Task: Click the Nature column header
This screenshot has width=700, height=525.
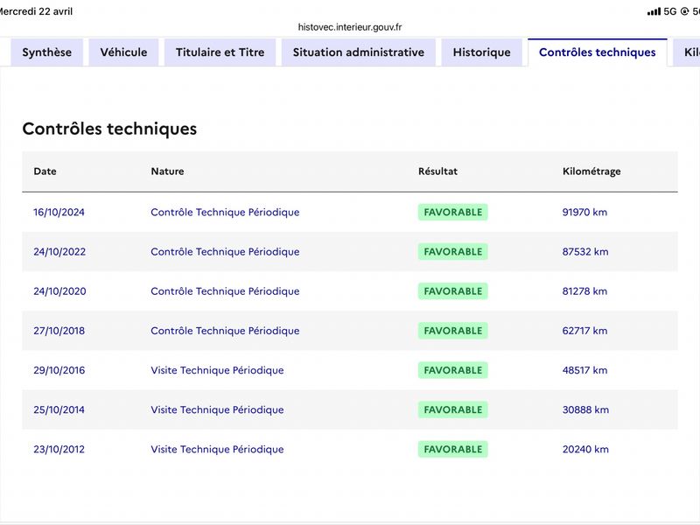Action: tap(167, 171)
